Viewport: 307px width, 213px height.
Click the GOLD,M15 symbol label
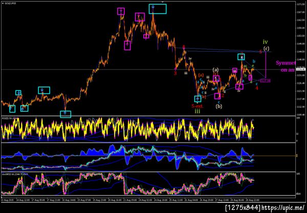10,4
